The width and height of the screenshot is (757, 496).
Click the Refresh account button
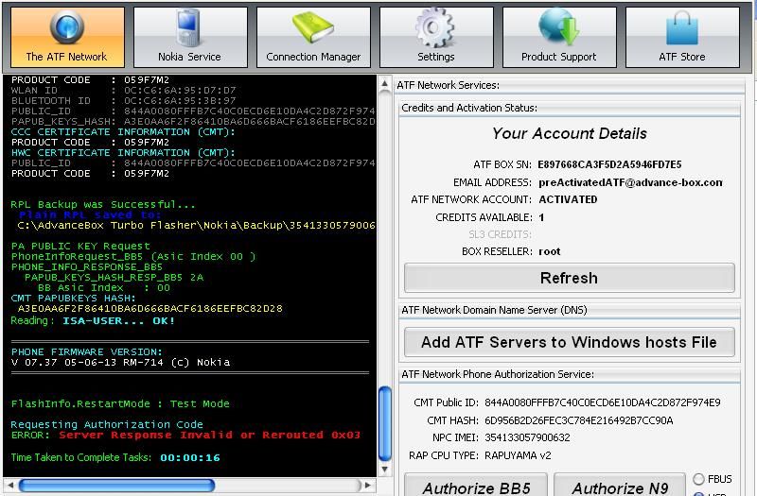(x=569, y=278)
